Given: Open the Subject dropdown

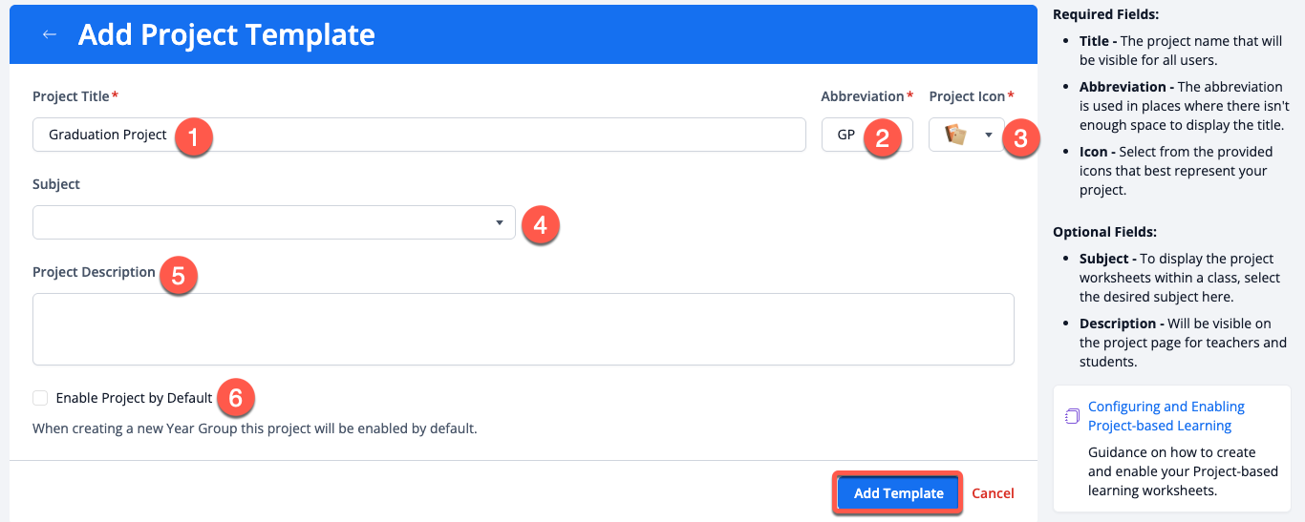Looking at the screenshot, I should [x=273, y=222].
